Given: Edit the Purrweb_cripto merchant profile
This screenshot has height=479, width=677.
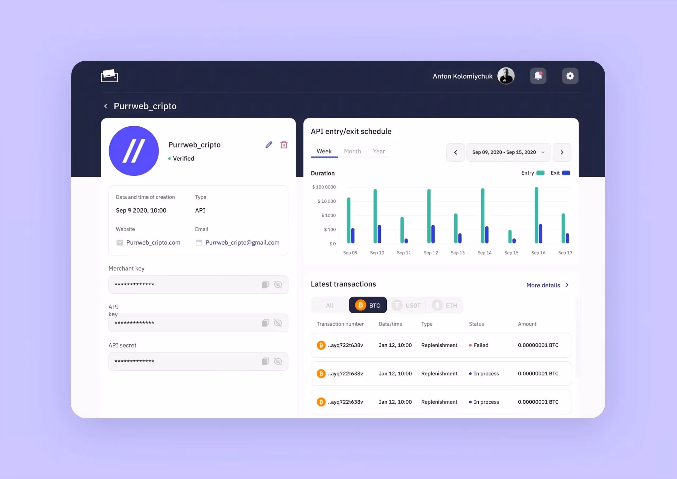Looking at the screenshot, I should (268, 144).
